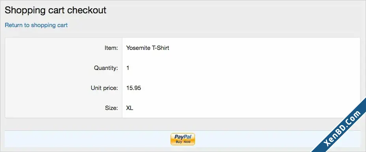Select the XL size value
The height and width of the screenshot is (152, 366).
[130, 108]
